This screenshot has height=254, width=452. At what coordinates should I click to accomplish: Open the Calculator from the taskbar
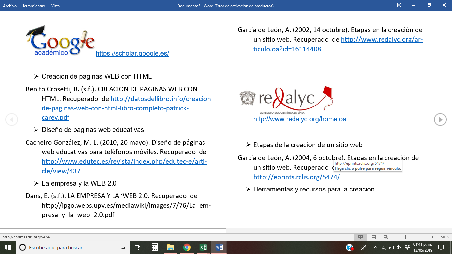(154, 247)
